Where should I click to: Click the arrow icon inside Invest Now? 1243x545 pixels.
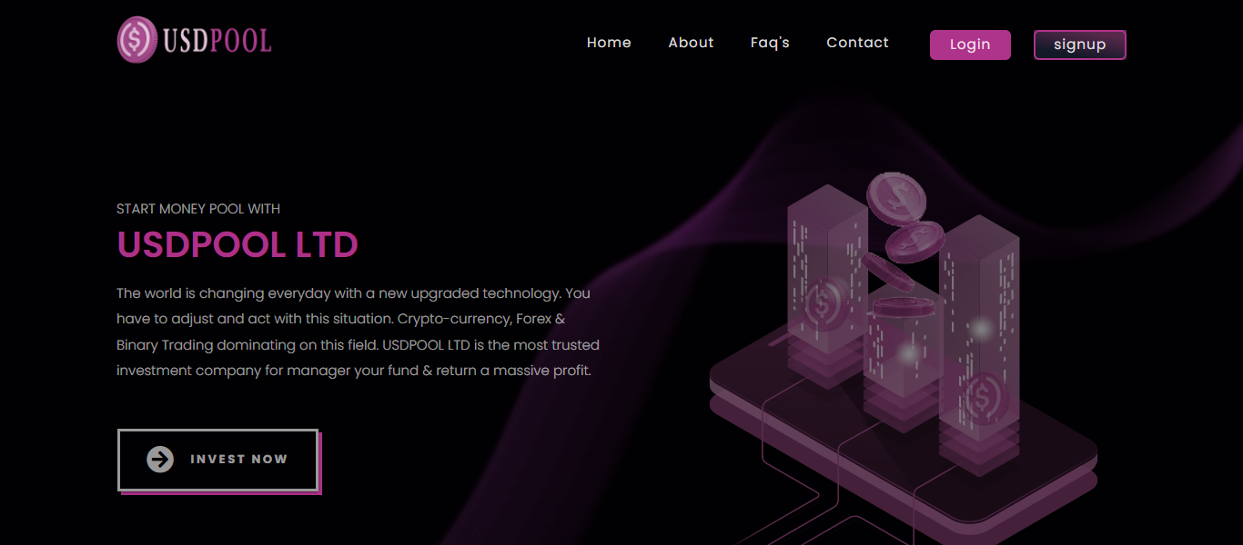(160, 460)
